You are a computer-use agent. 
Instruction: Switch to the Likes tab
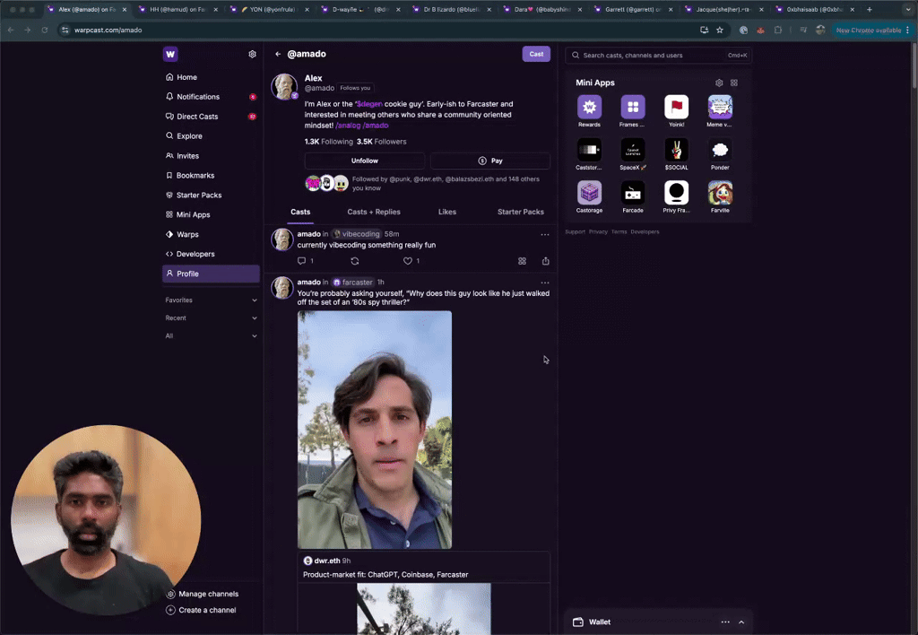point(447,212)
